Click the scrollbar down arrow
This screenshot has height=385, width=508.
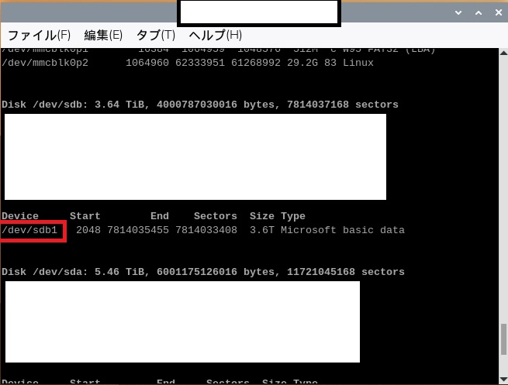[x=502, y=378]
